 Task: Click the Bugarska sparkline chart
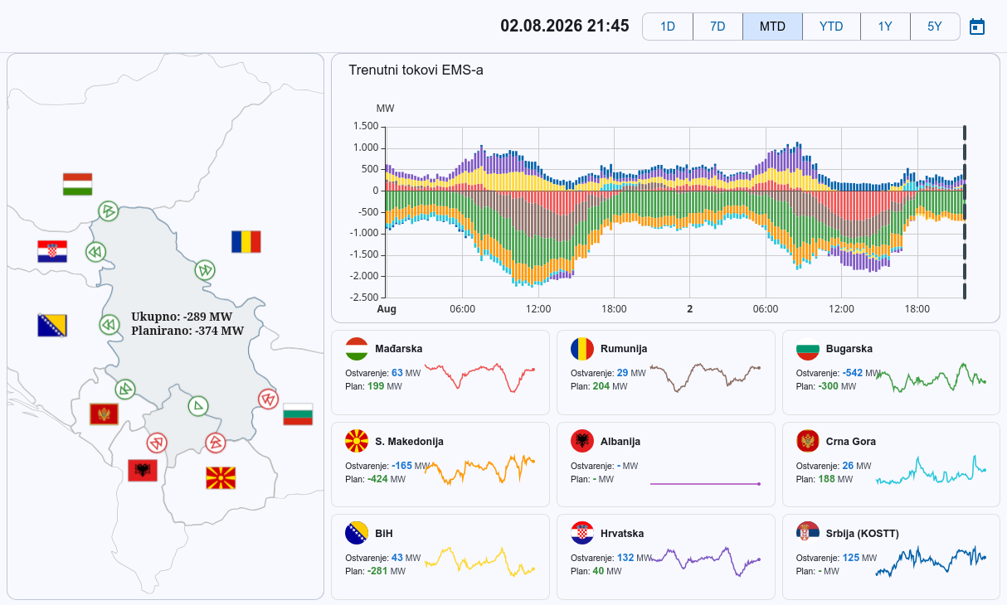tap(931, 379)
